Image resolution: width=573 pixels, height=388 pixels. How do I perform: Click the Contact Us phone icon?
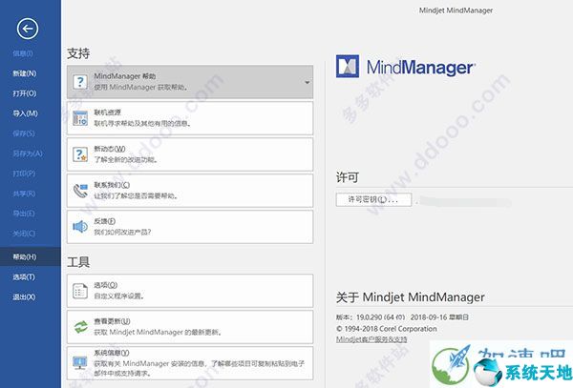[80, 191]
